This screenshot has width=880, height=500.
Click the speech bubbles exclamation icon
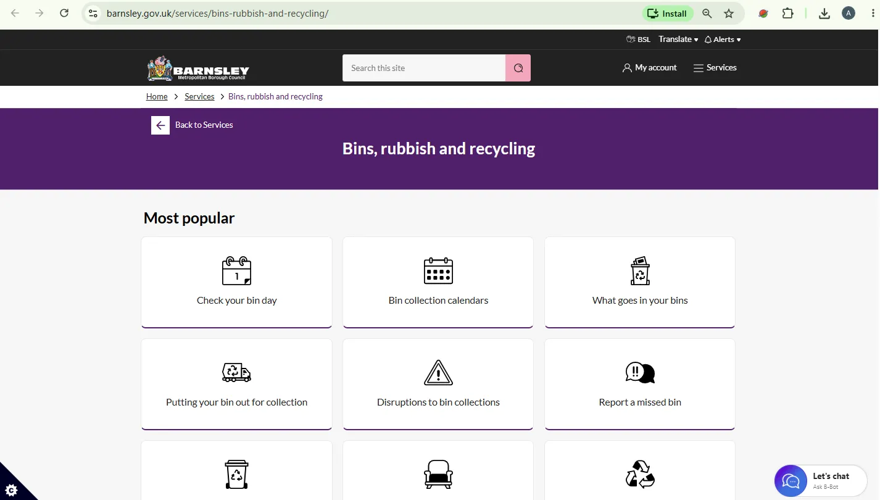tap(640, 372)
